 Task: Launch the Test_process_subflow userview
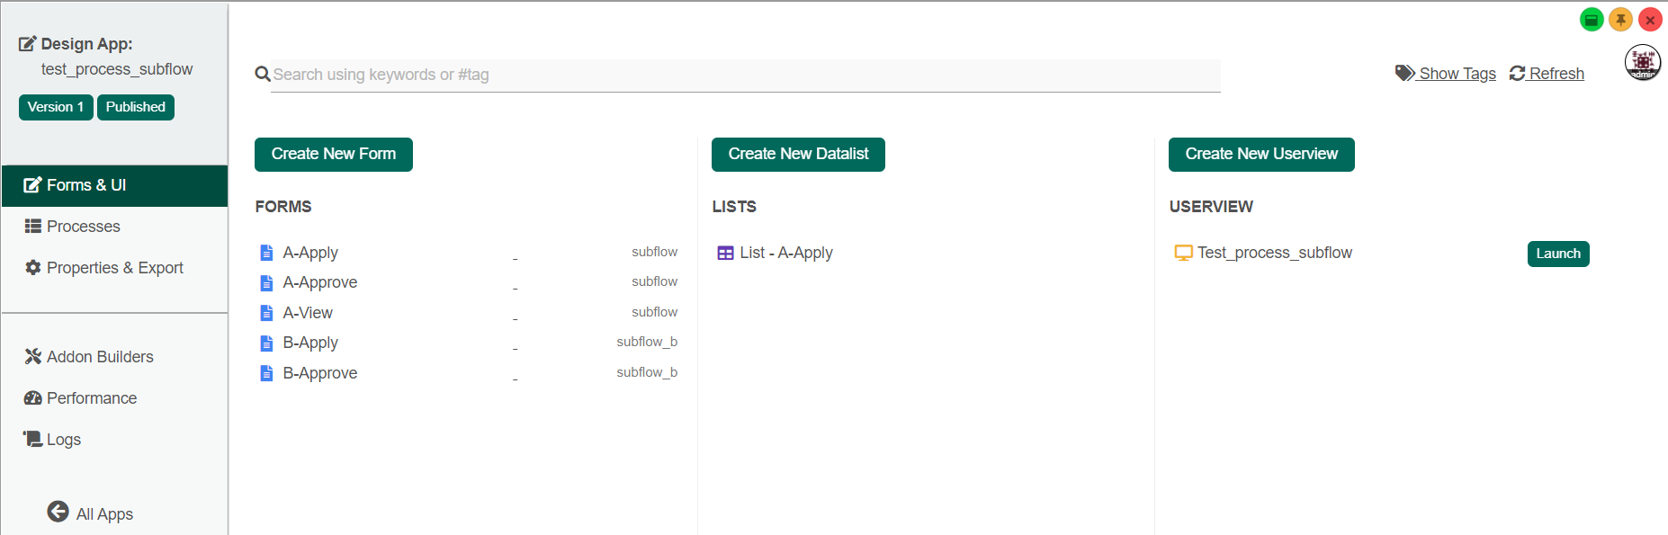[x=1557, y=254]
